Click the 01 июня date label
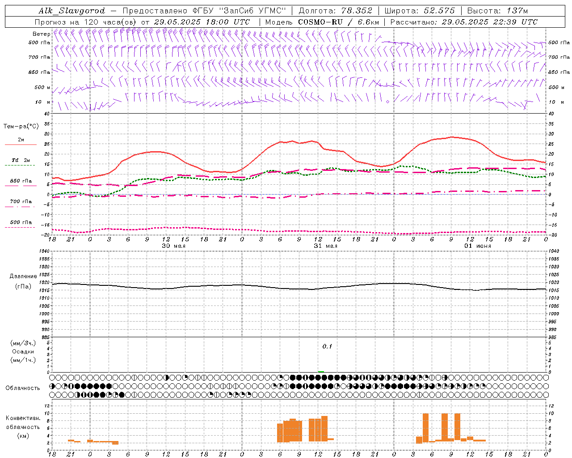Image resolution: width=572 pixels, height=458 pixels. [x=477, y=246]
